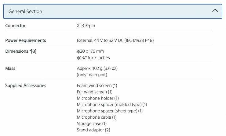Collapse the General Section using the chevron icon
The width and height of the screenshot is (226, 136).
[x=215, y=11]
